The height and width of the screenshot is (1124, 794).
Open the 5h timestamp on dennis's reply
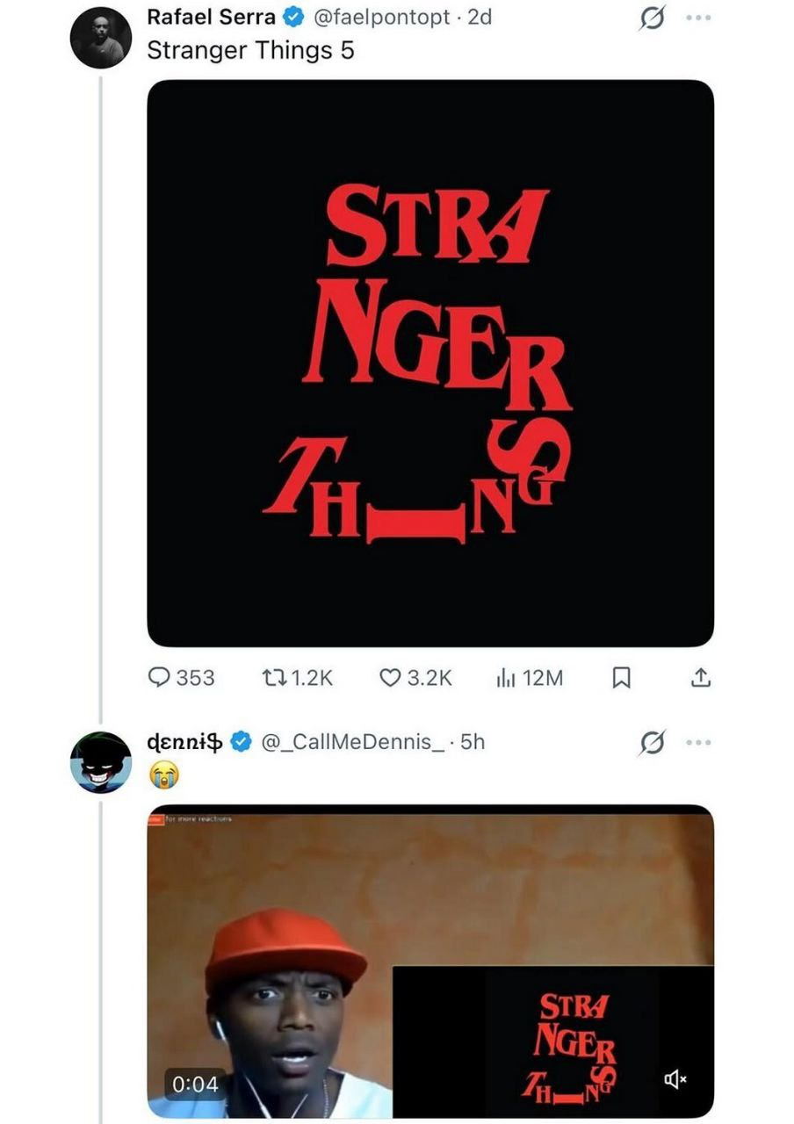[473, 742]
